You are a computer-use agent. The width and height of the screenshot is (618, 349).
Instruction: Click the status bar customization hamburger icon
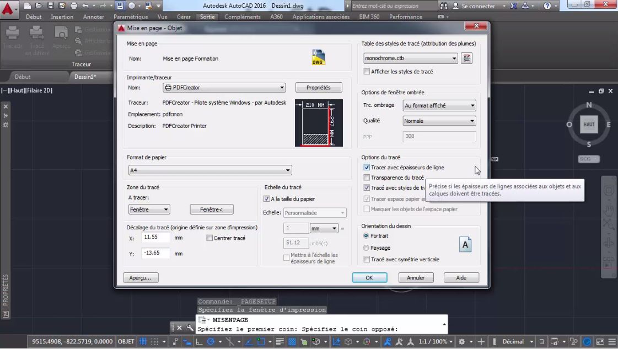coord(612,341)
